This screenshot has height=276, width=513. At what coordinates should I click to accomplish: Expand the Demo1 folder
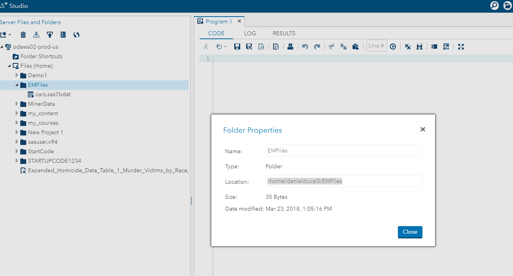coord(17,75)
